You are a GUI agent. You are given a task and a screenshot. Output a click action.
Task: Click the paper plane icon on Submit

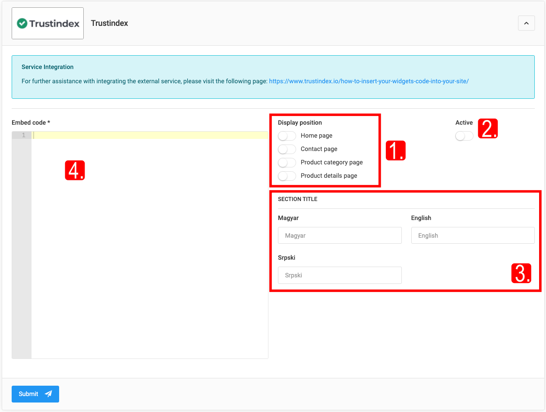pos(48,394)
